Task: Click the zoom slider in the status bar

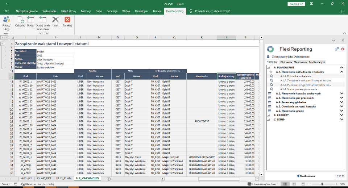Action: [x=322, y=184]
